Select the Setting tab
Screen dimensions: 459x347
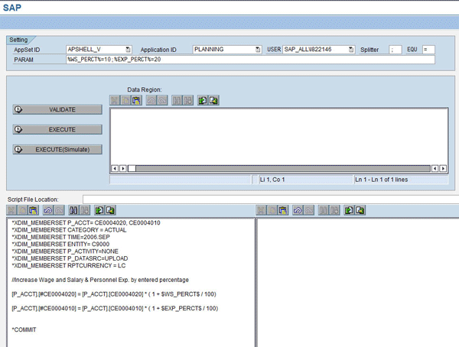[19, 39]
